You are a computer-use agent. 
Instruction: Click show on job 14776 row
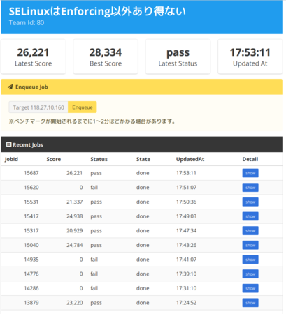pos(250,274)
